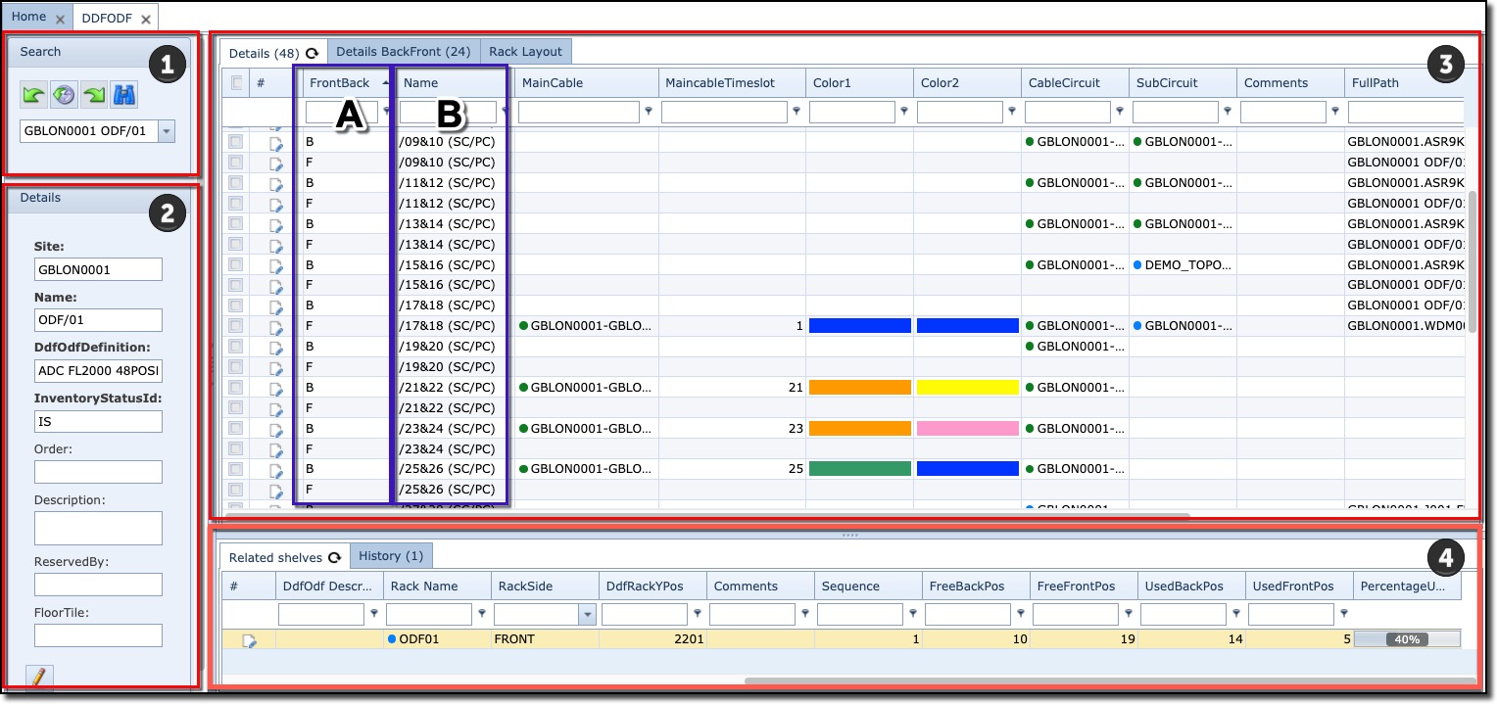Open the Rack Layout tab
Image resolution: width=1497 pixels, height=704 pixels.
525,52
